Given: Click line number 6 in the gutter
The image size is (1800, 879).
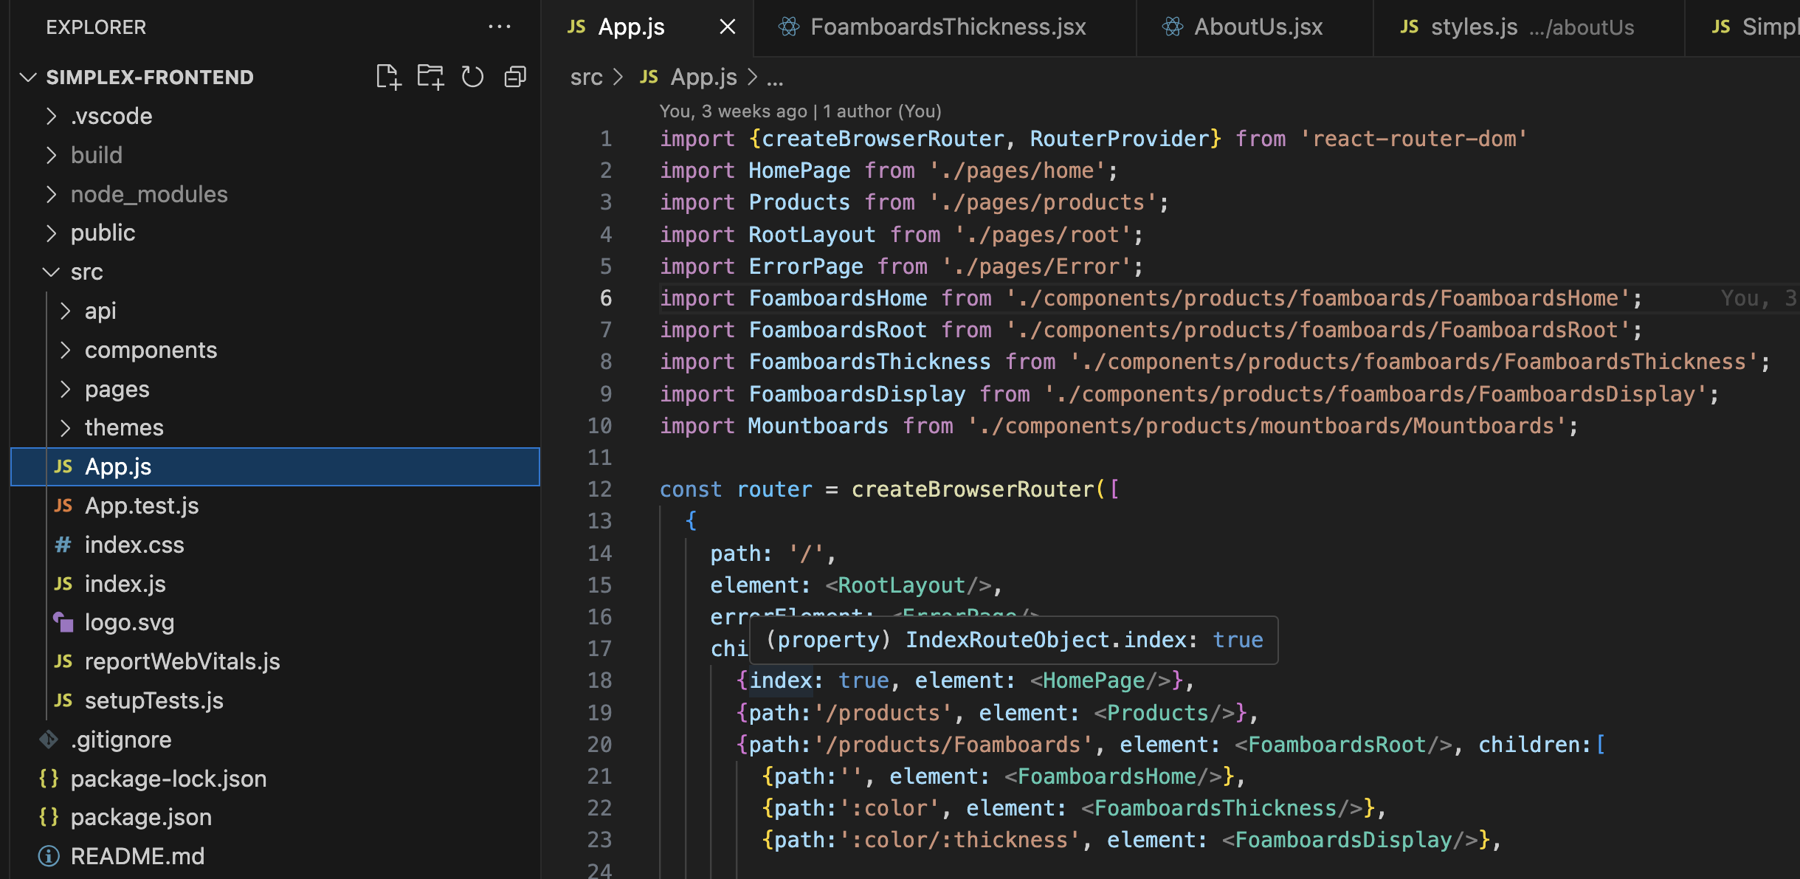Looking at the screenshot, I should 606,298.
